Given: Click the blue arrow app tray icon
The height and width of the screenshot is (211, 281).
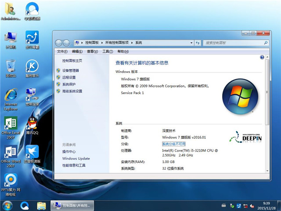Looking at the screenshot, I should [238, 206].
